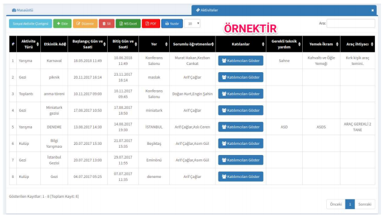Click the 18.05.2018 11:49 start date
The image size is (390, 217).
pos(87,61)
